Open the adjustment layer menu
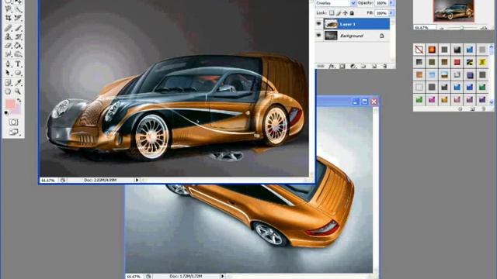Image resolution: width=497 pixels, height=279 pixels. [353, 66]
